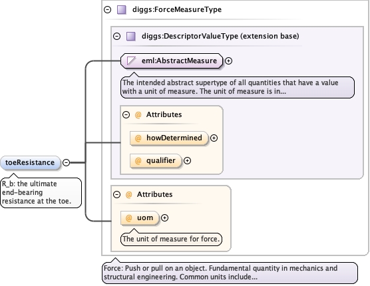Collapse the toeResistance element
The width and height of the screenshot is (370, 286).
tap(67, 162)
